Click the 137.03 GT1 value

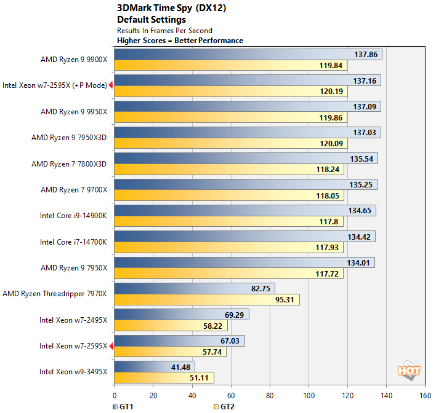coord(365,132)
